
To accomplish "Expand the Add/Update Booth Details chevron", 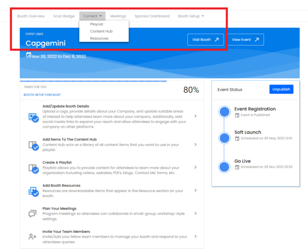I will (196, 116).
